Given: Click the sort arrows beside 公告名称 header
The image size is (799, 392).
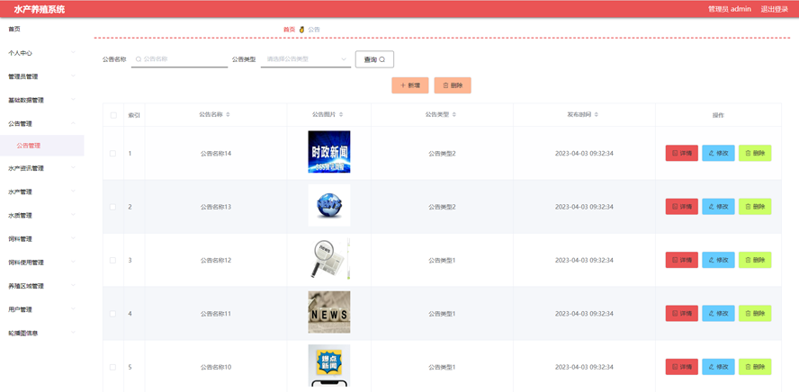Looking at the screenshot, I should 228,114.
